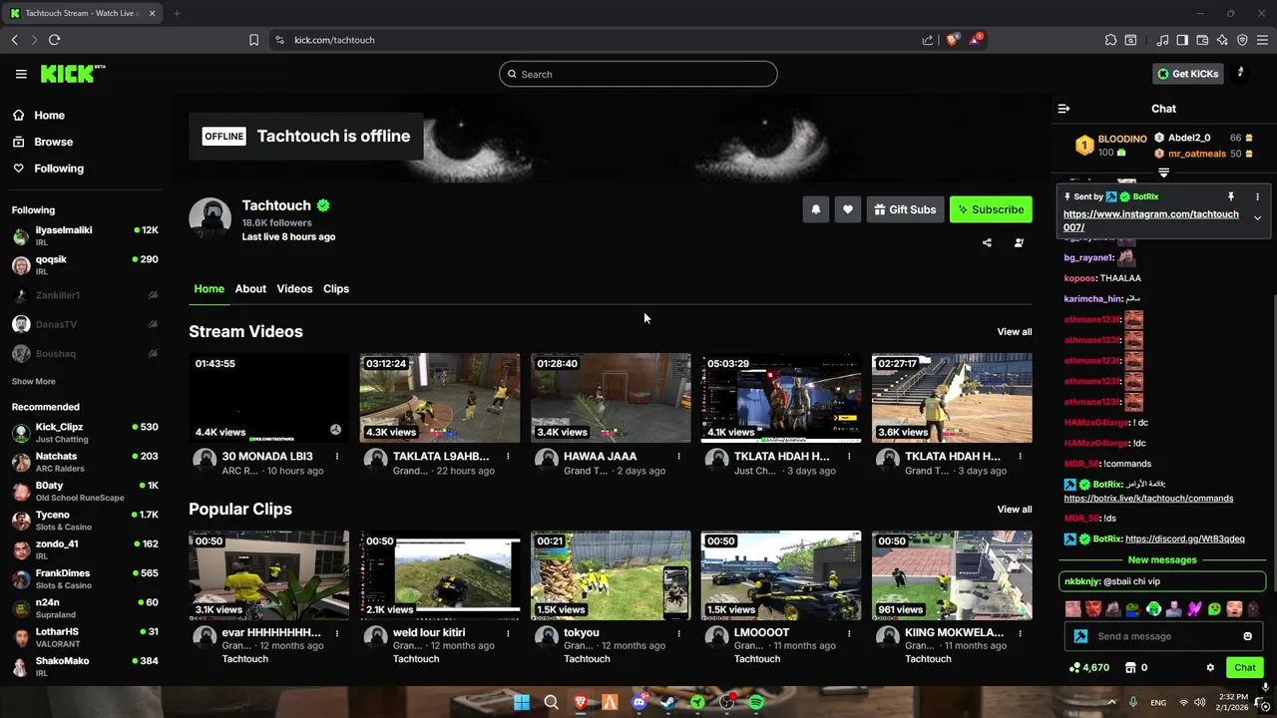Open Brave Rewards icon in address bar
Screen dimensions: 1277x718
click(x=975, y=40)
